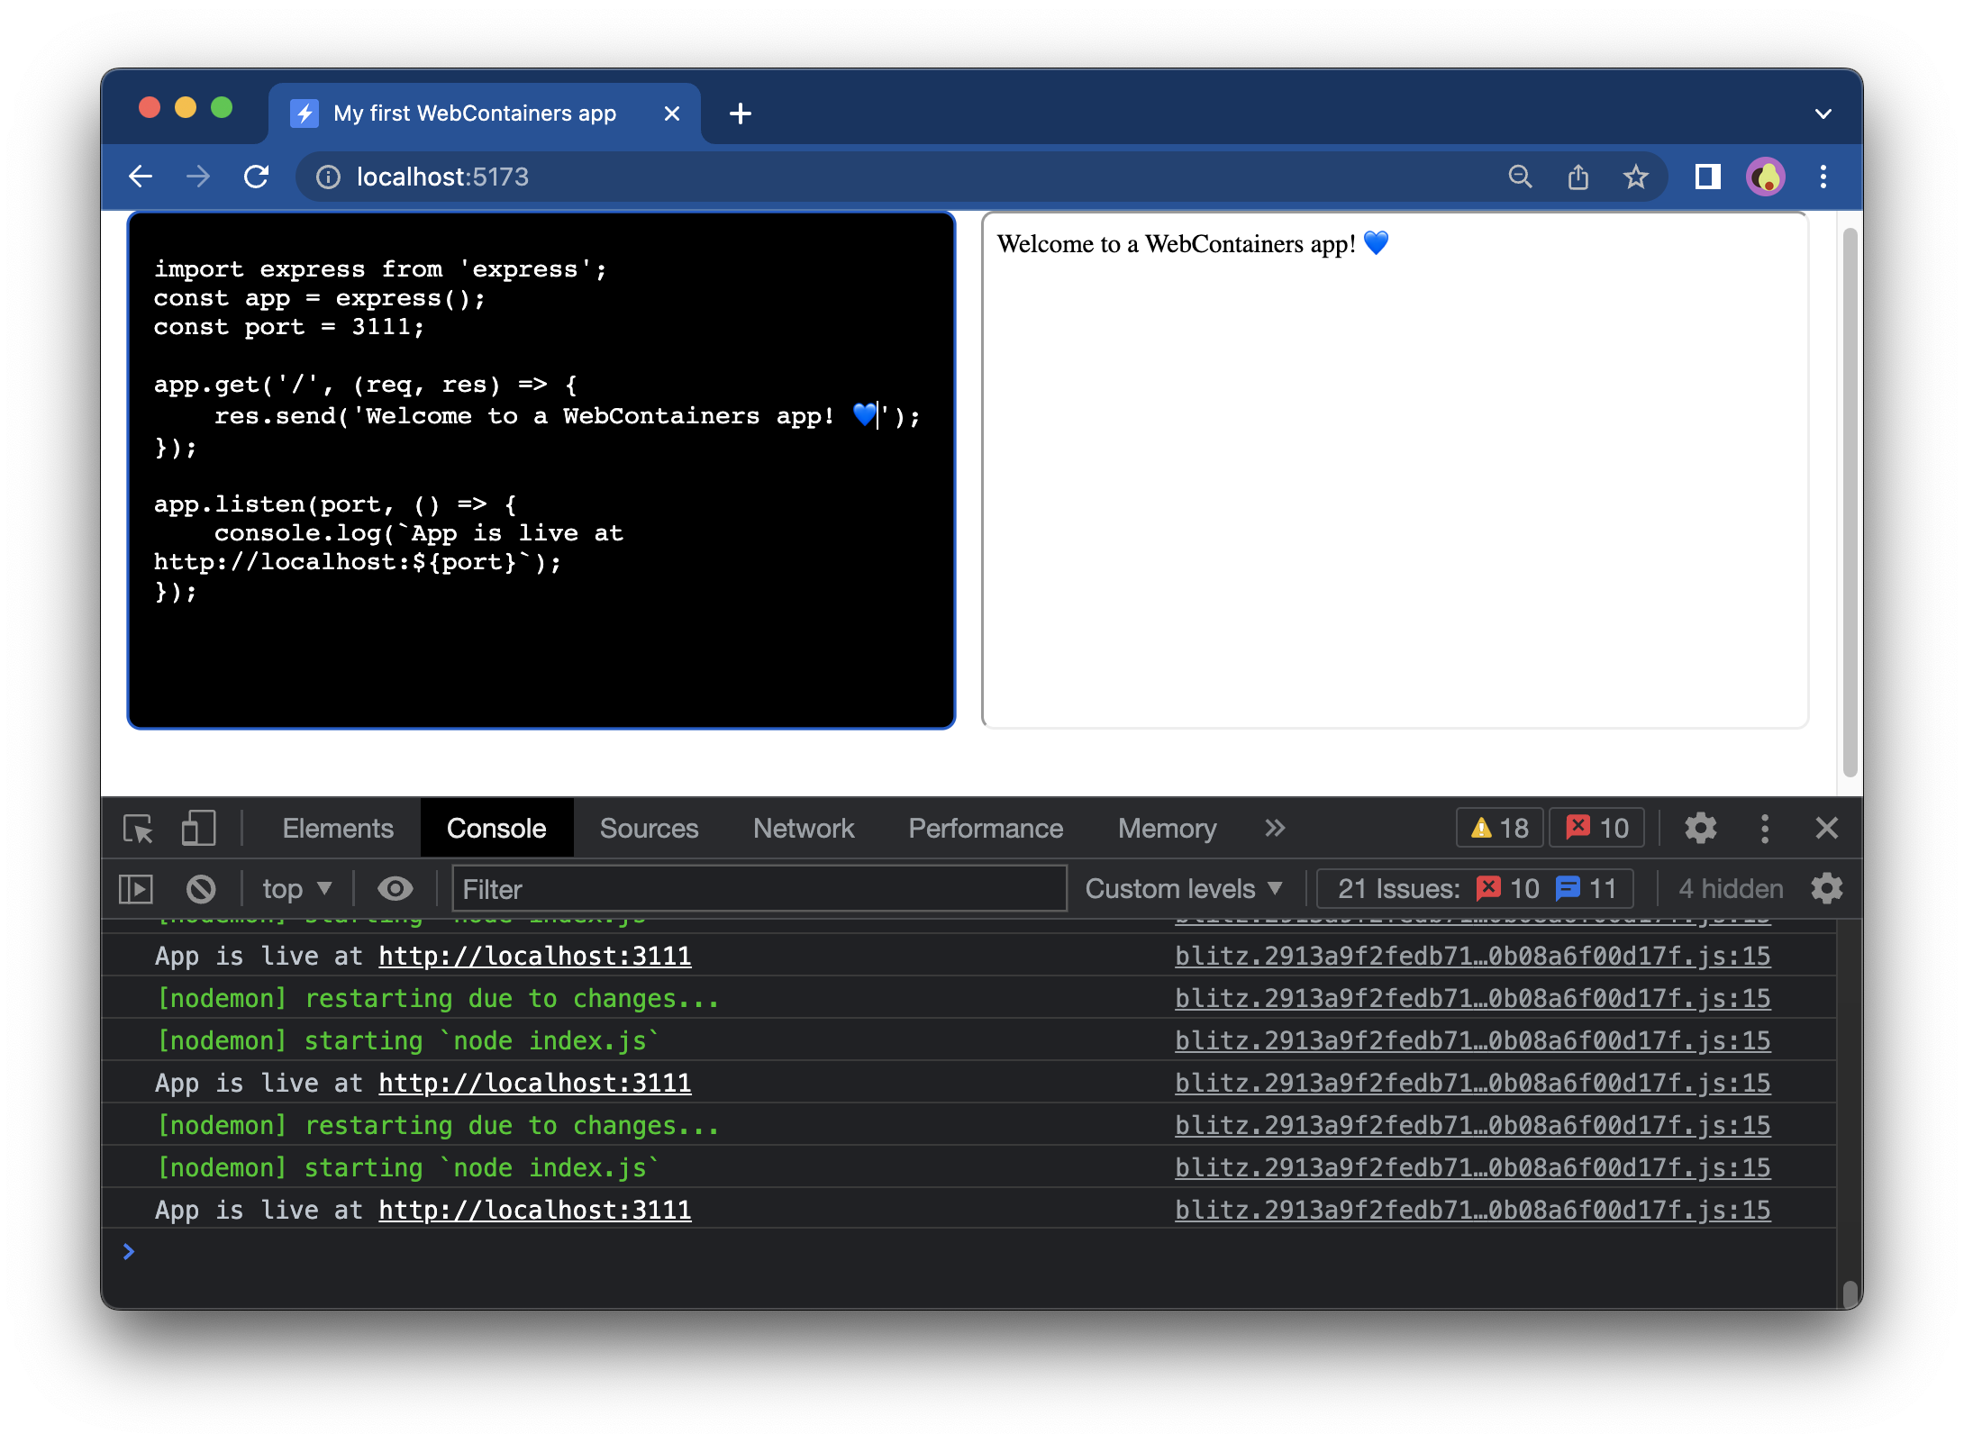This screenshot has width=1964, height=1443.
Task: Expand hidden DevTools panels with chevron
Action: coord(1274,828)
